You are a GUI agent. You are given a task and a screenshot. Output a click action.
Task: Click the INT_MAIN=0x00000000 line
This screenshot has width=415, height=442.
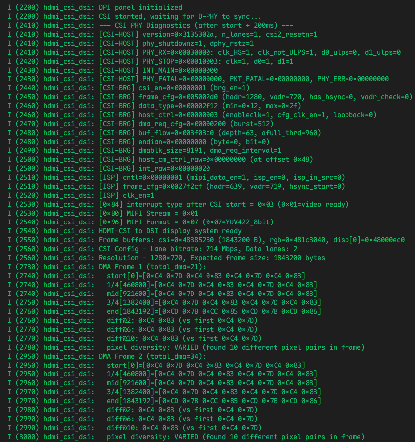click(x=113, y=71)
